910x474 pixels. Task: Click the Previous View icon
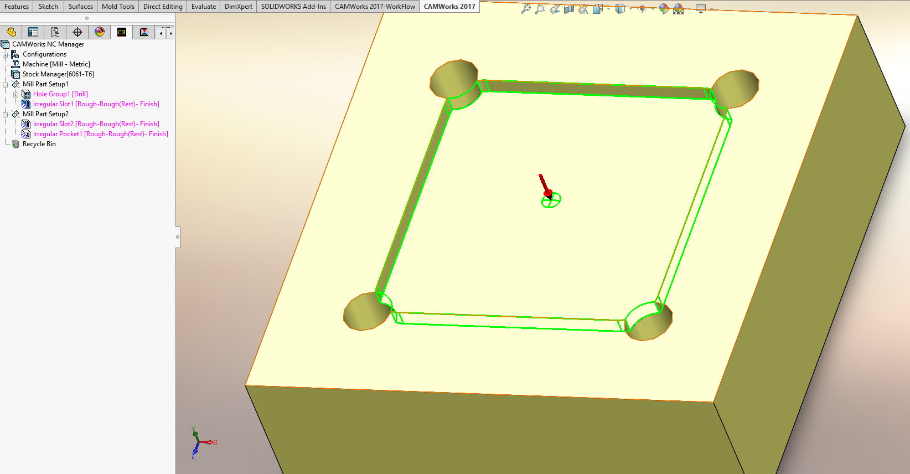click(x=554, y=9)
